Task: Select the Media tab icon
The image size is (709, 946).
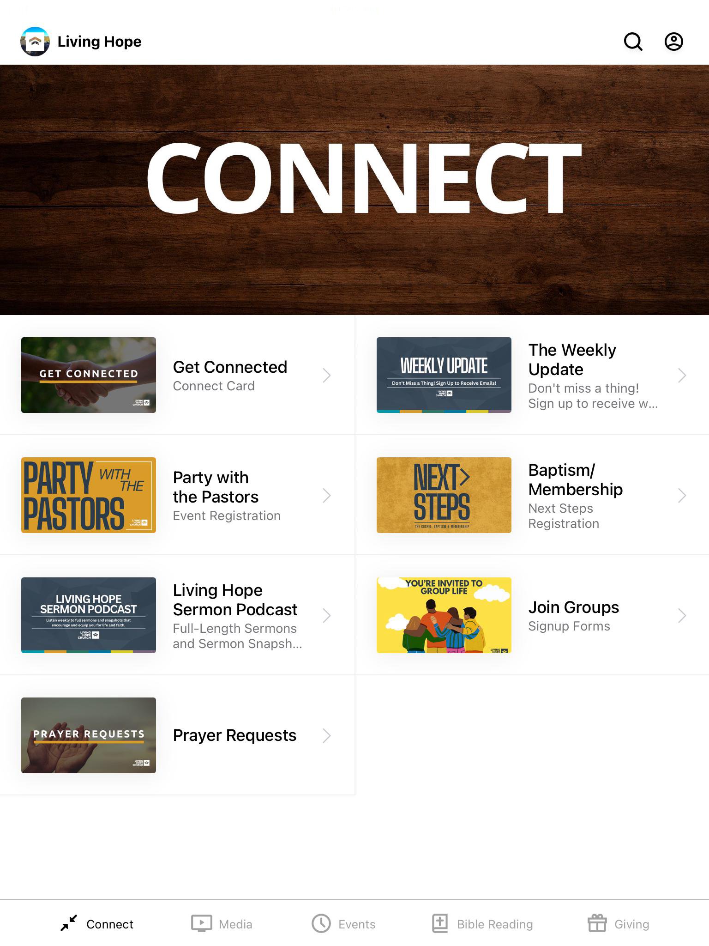Action: [x=202, y=923]
